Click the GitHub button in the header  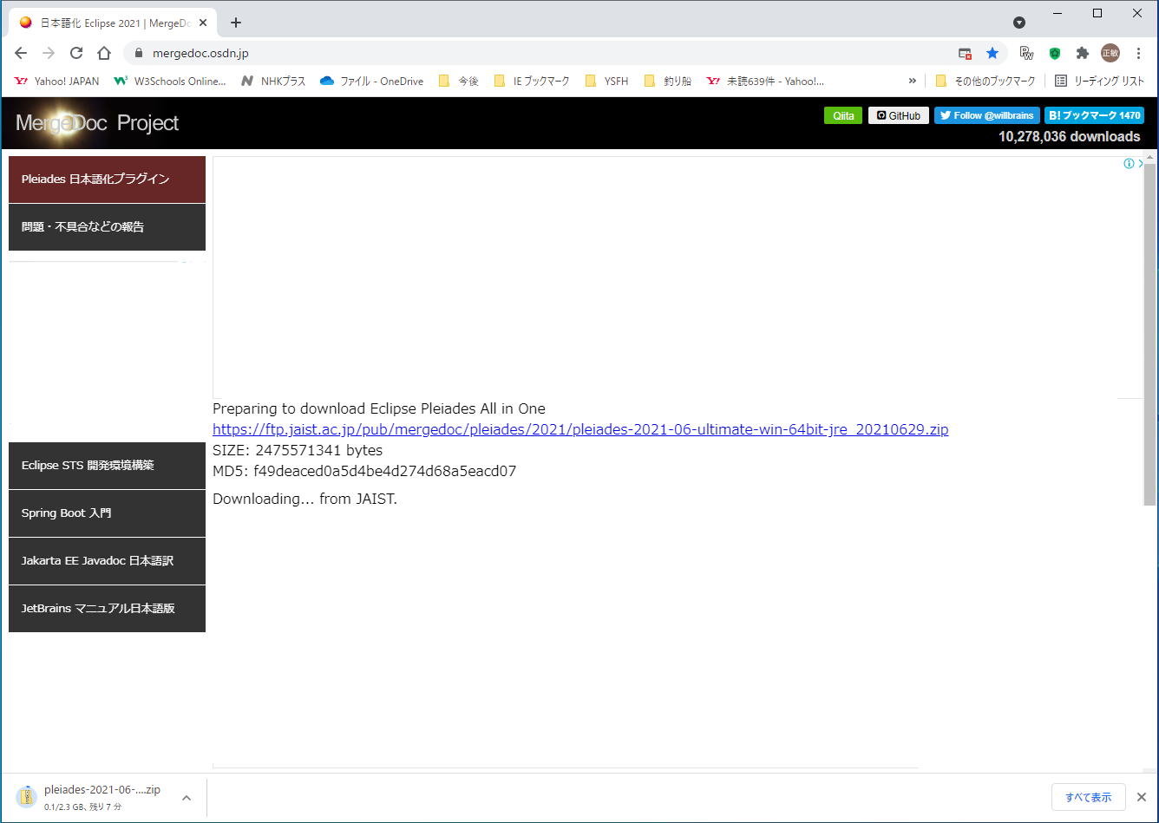[898, 115]
